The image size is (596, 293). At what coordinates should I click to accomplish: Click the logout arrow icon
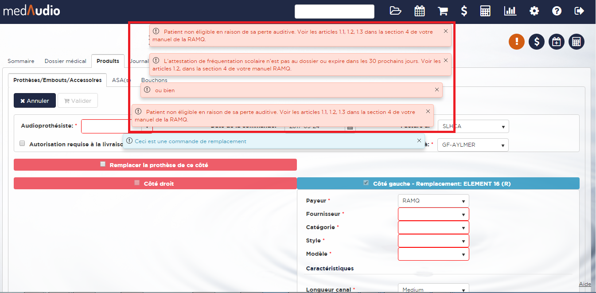tap(579, 11)
